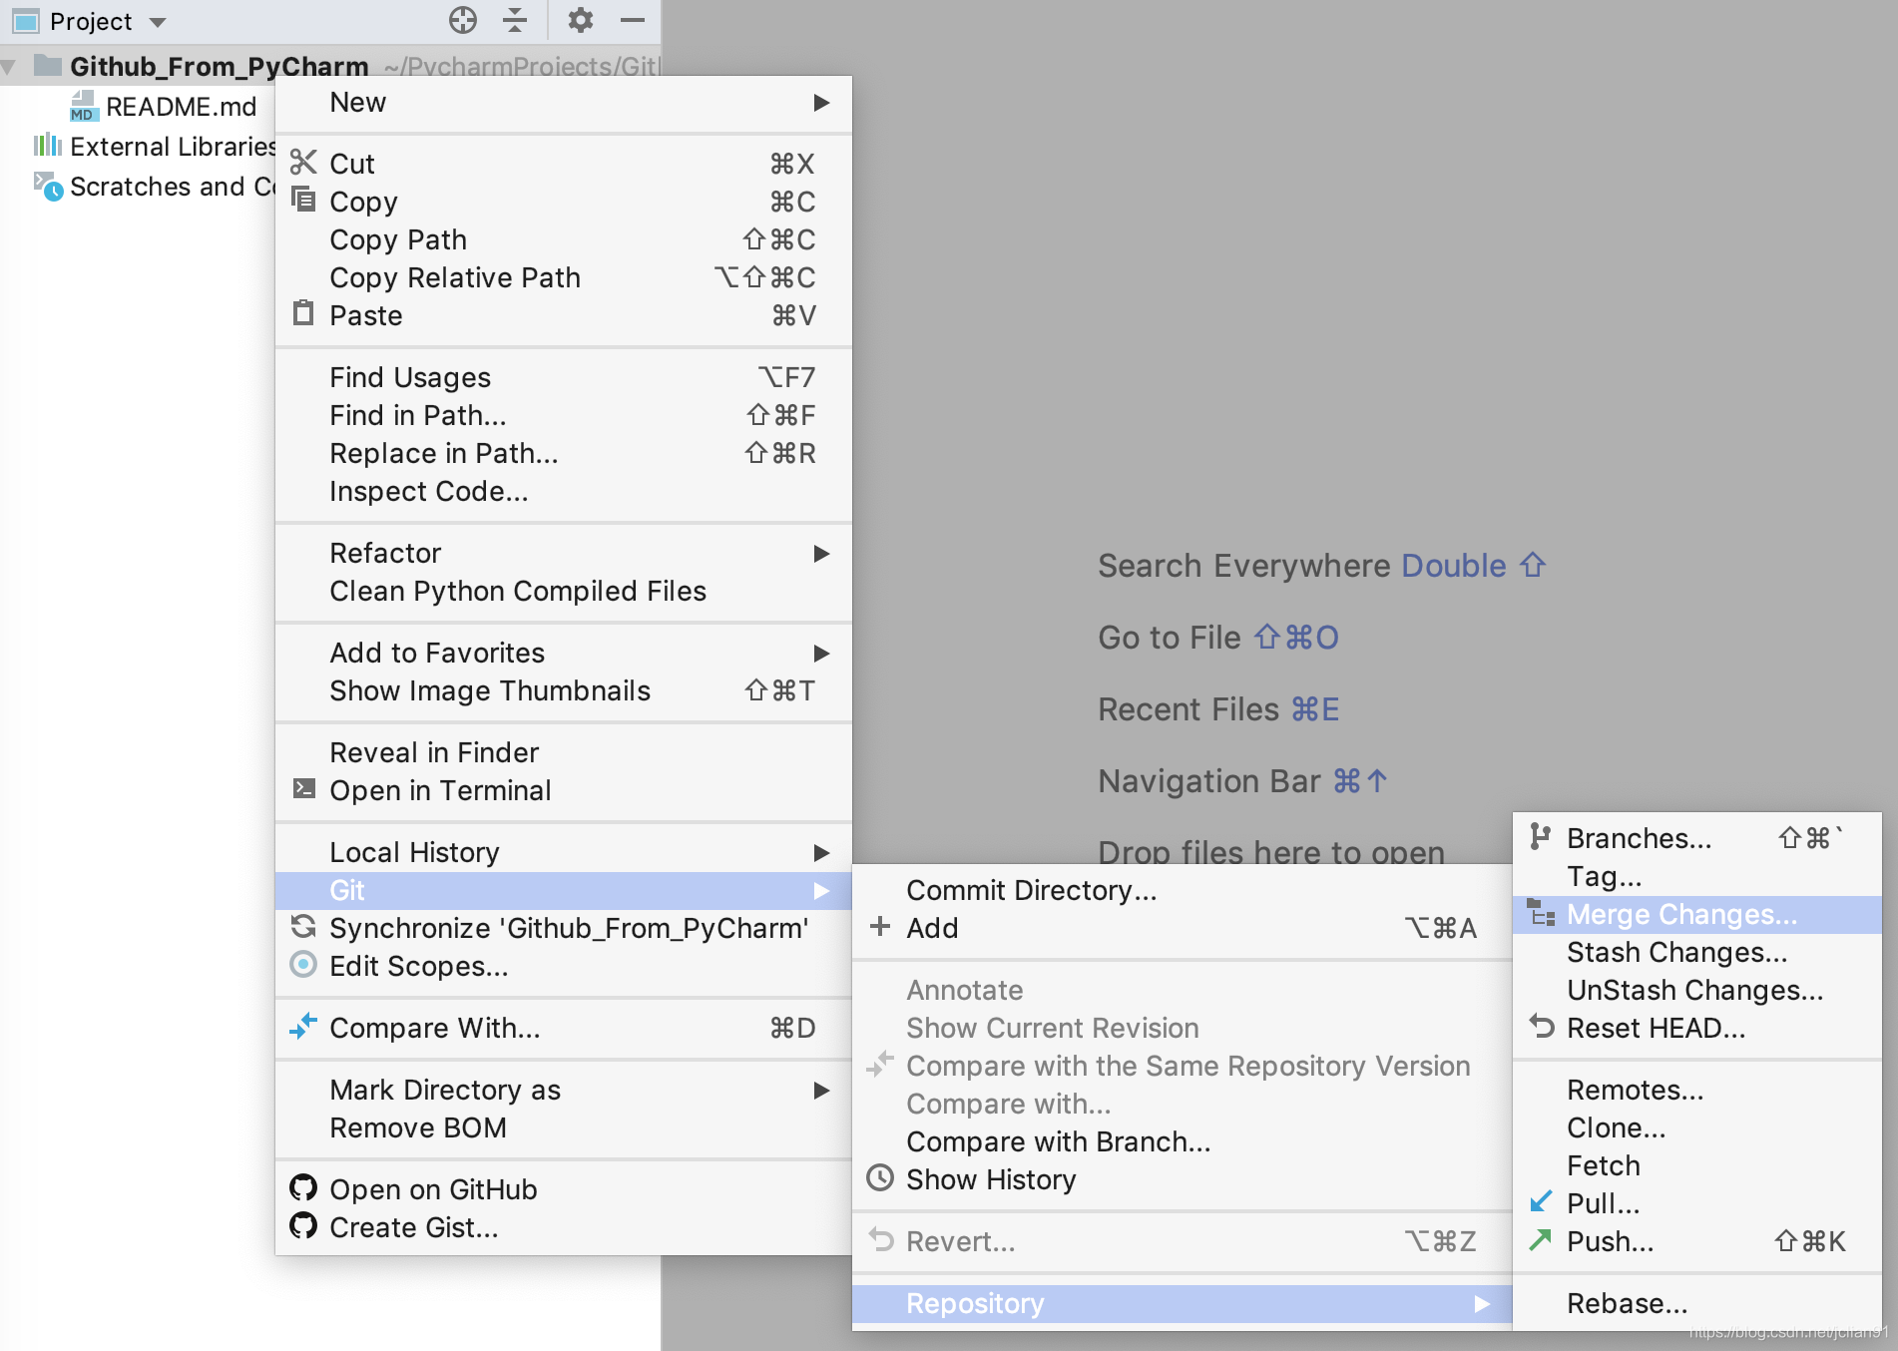1898x1351 pixels.
Task: Select Show Image Thumbnails
Action: pyautogui.click(x=563, y=690)
